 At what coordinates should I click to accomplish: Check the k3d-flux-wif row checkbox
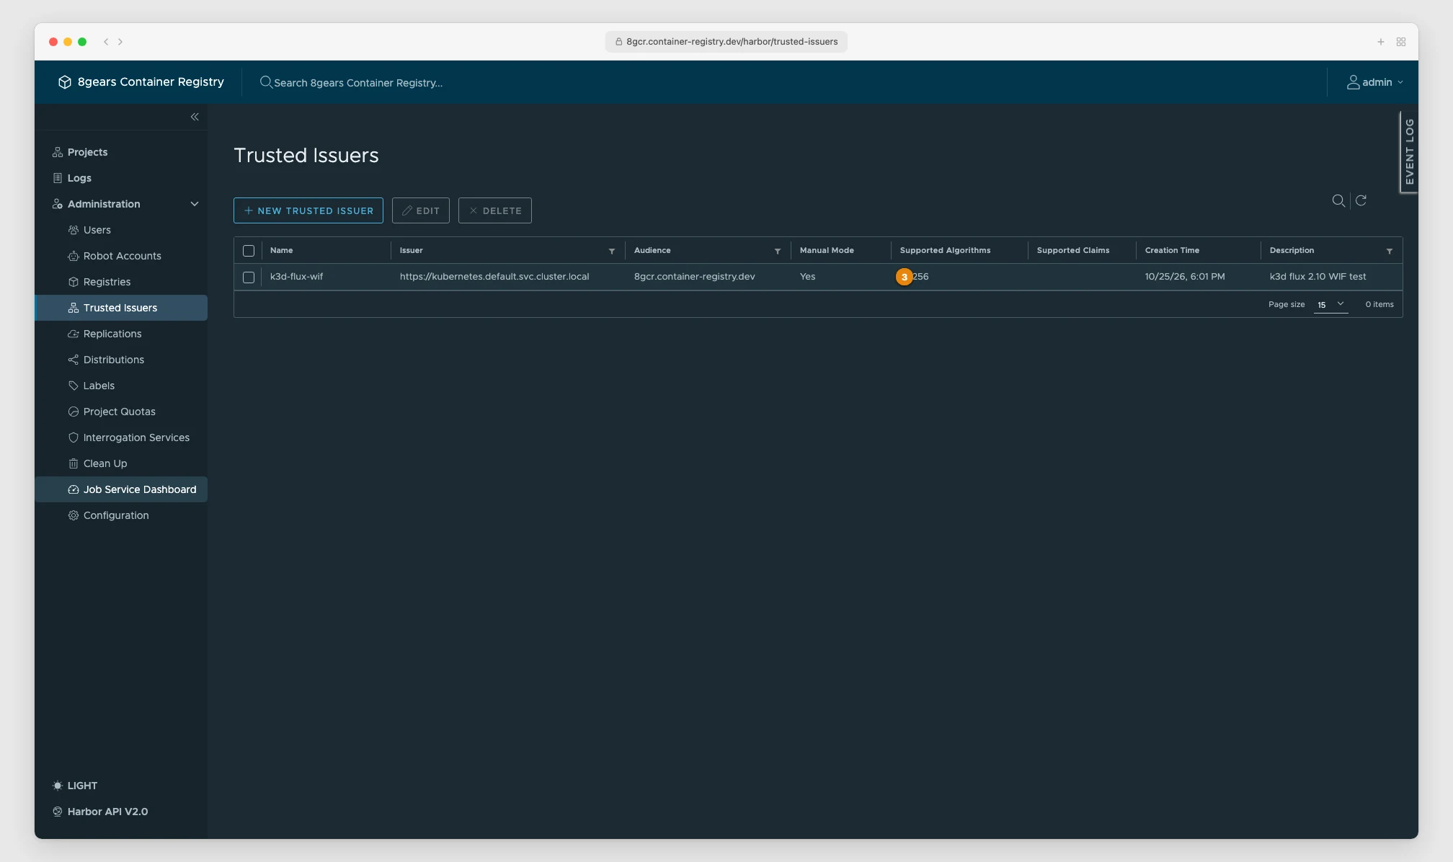tap(249, 277)
